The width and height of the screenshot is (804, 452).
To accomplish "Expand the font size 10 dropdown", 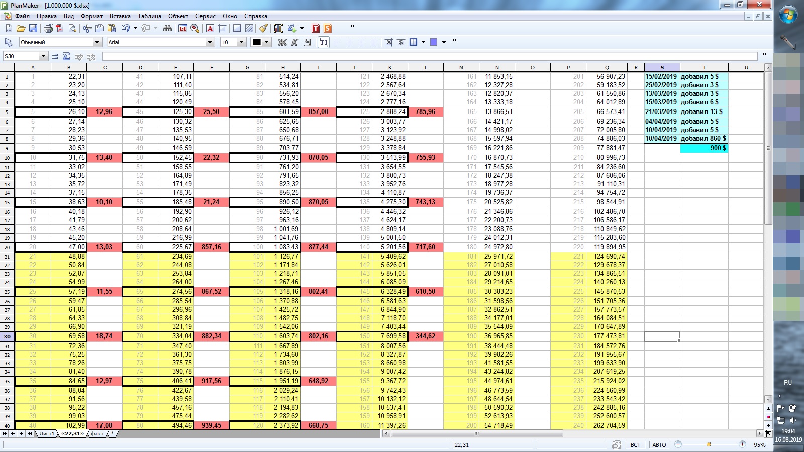I will click(x=241, y=42).
